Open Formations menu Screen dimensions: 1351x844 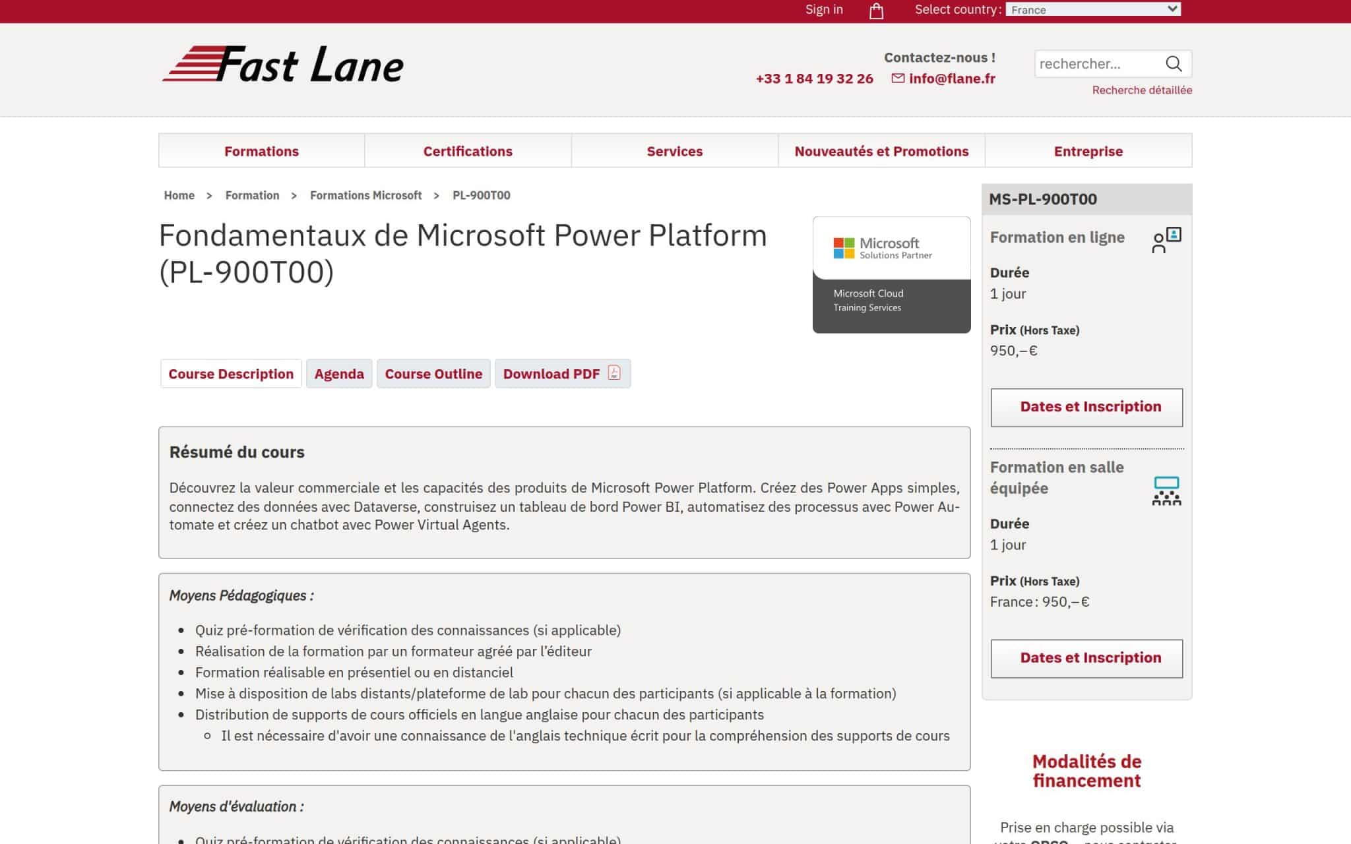point(261,151)
